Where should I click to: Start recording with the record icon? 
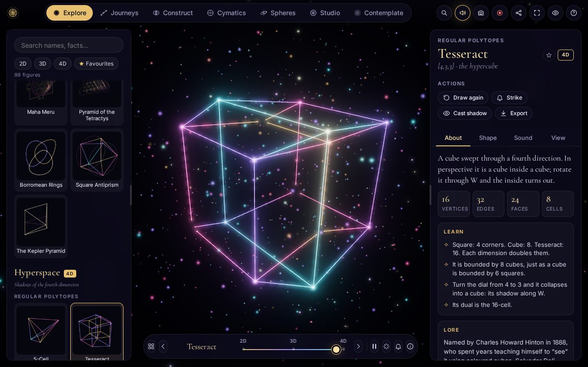click(x=500, y=13)
